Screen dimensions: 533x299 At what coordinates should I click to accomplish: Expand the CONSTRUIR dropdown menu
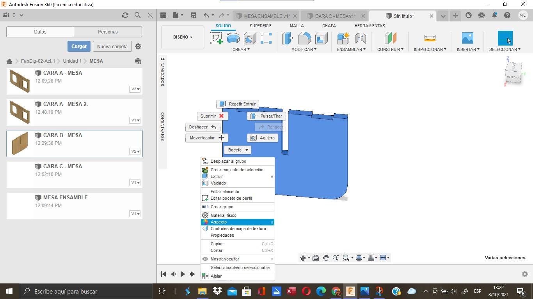click(x=390, y=49)
